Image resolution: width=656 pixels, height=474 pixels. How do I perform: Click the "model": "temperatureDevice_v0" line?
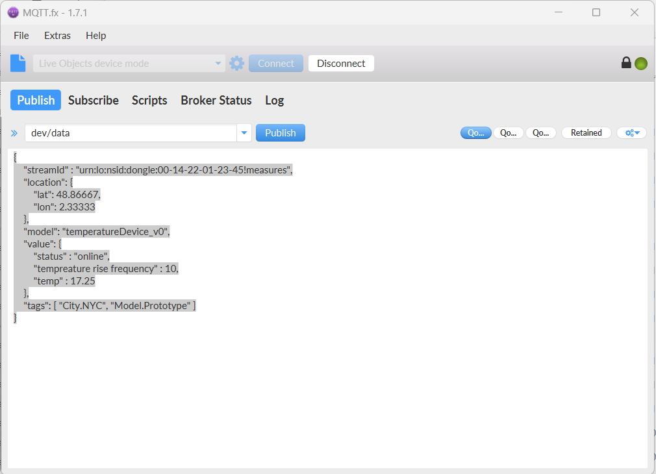coord(97,231)
